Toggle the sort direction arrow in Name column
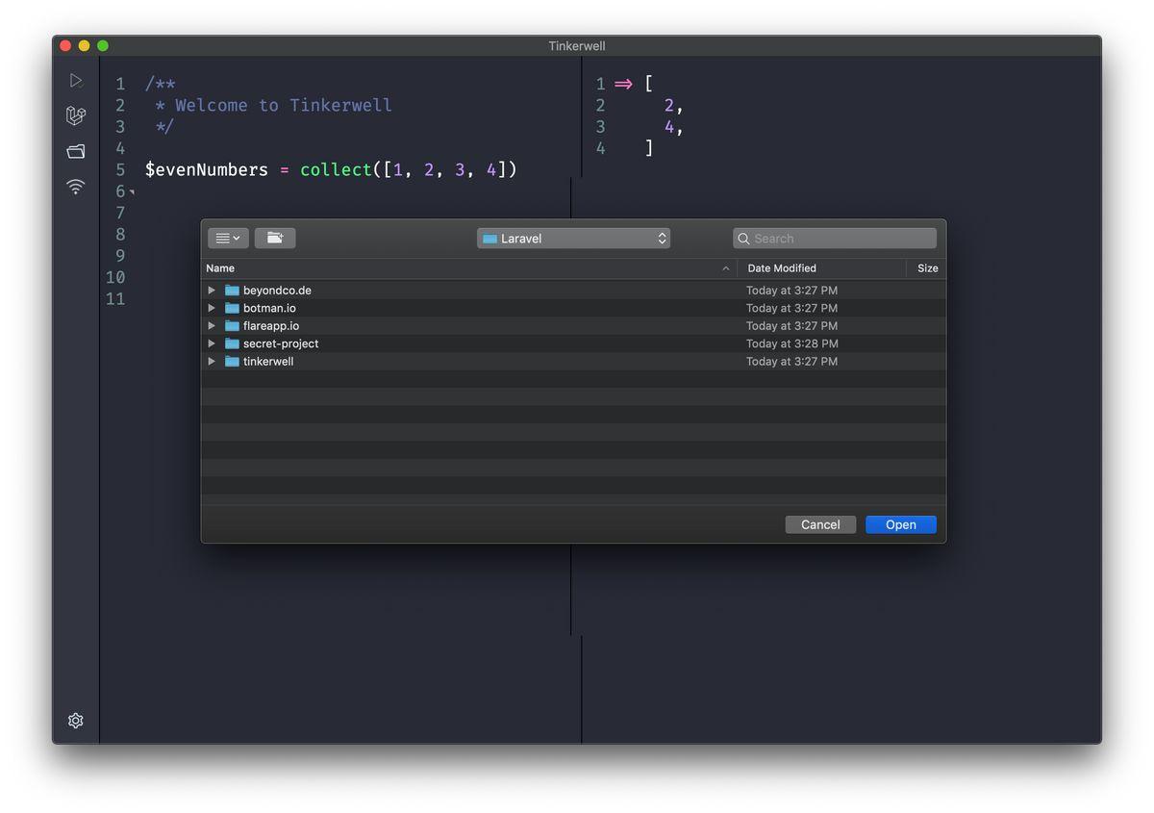 [x=726, y=268]
